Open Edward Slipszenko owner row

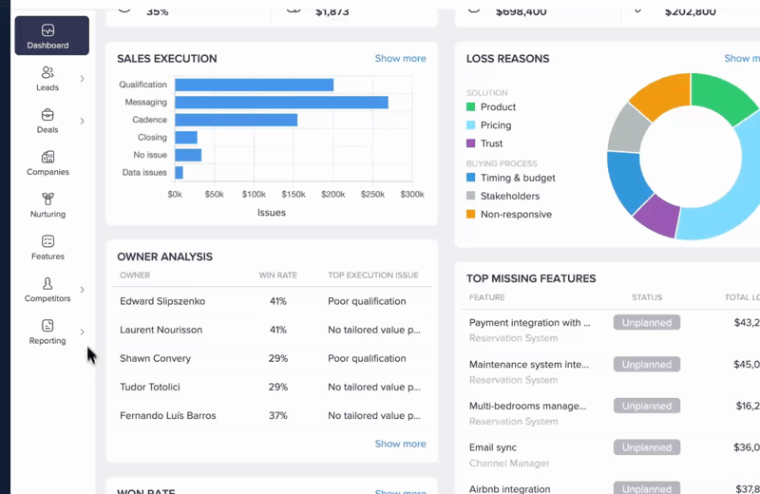tap(162, 301)
